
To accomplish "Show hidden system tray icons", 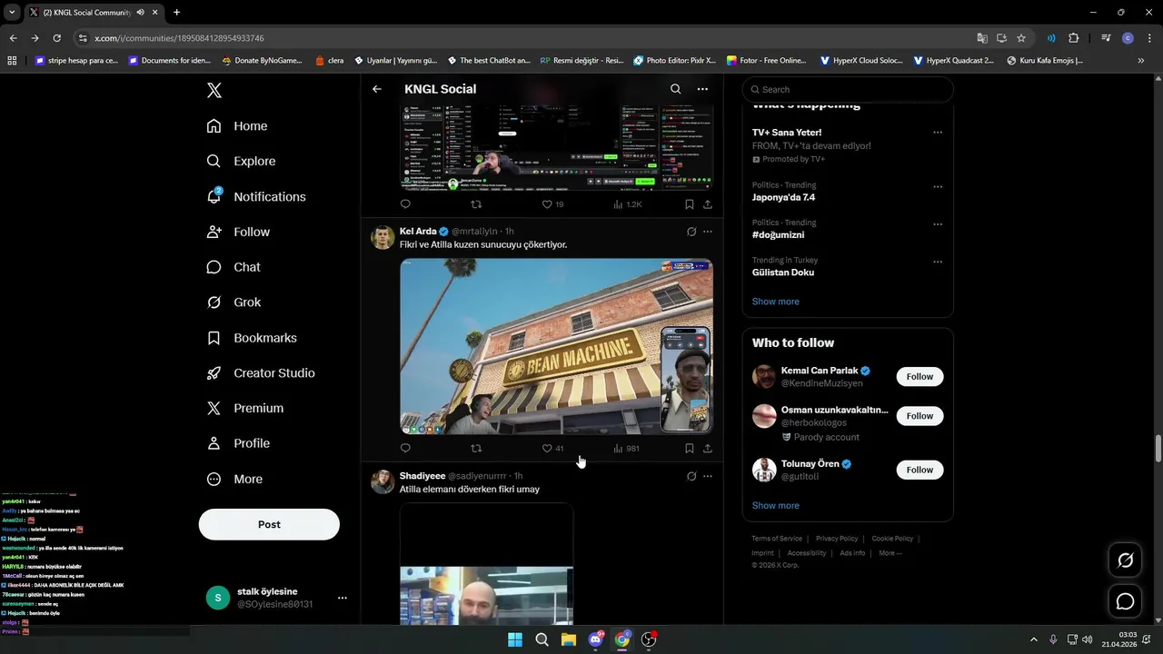I will 1035,639.
